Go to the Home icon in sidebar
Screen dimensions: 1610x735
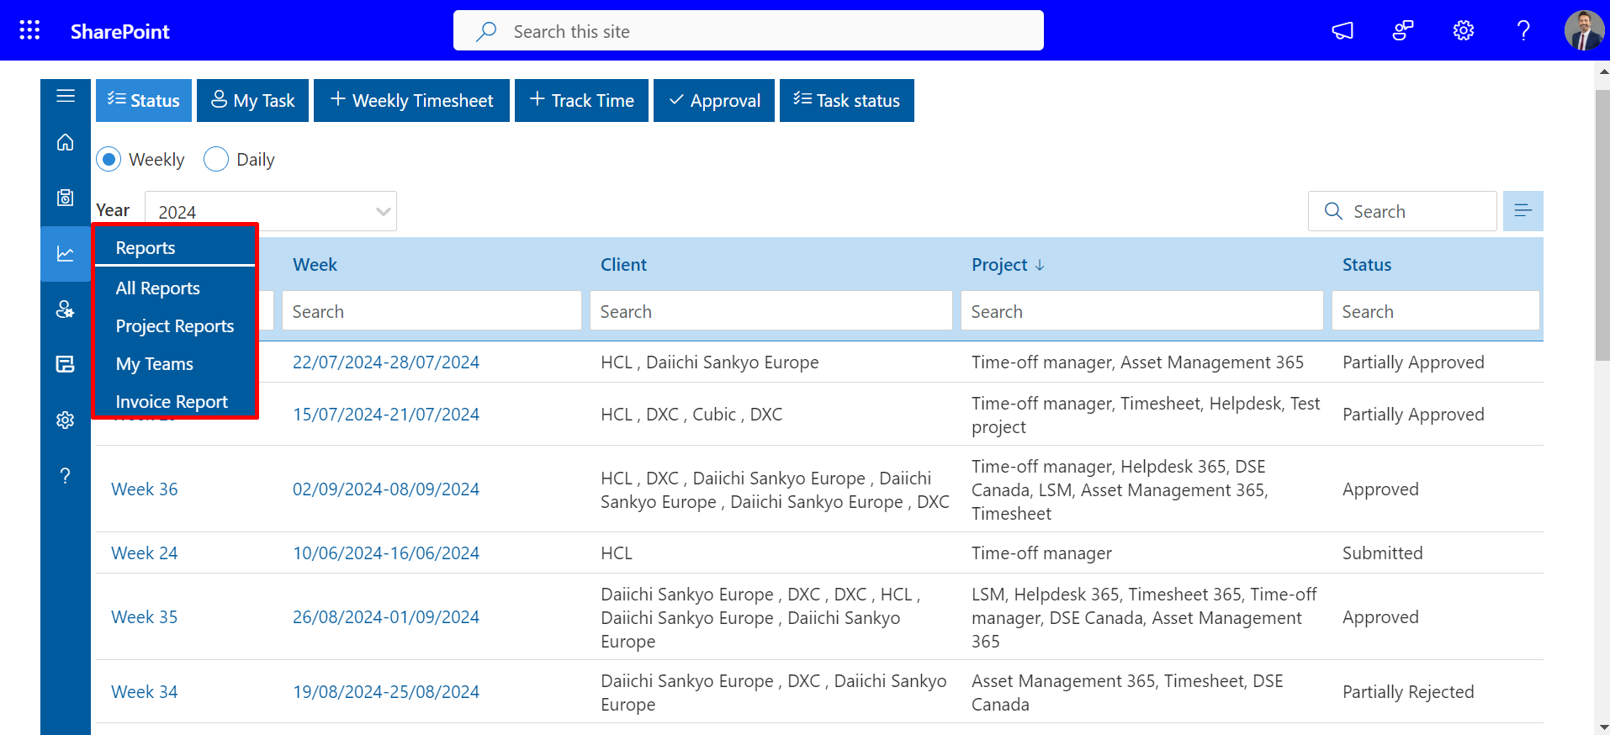coord(66,143)
